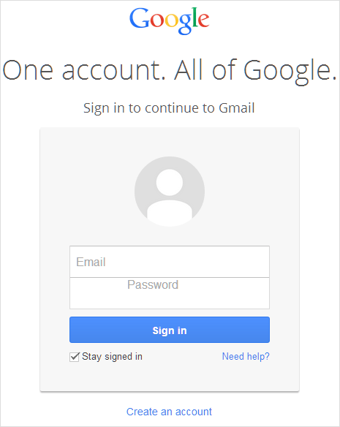Click the word Gmail in subtitle

(237, 107)
